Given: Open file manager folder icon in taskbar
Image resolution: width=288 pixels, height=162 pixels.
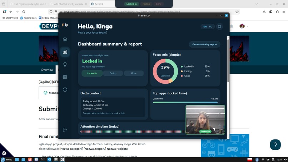Looking at the screenshot, I should click(23, 159).
